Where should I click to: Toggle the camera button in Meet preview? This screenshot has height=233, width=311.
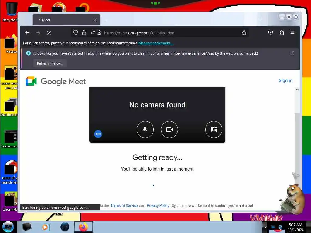coord(169,129)
